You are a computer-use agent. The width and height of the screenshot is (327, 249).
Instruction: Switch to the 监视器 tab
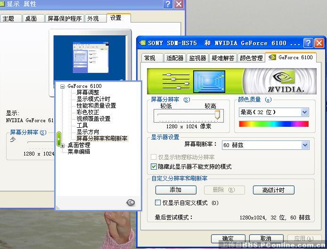click(197, 58)
